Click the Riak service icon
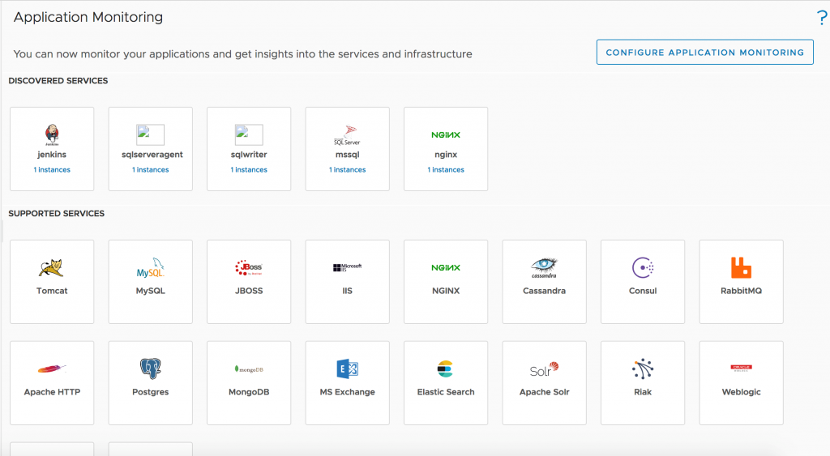Image resolution: width=830 pixels, height=456 pixels. click(643, 369)
